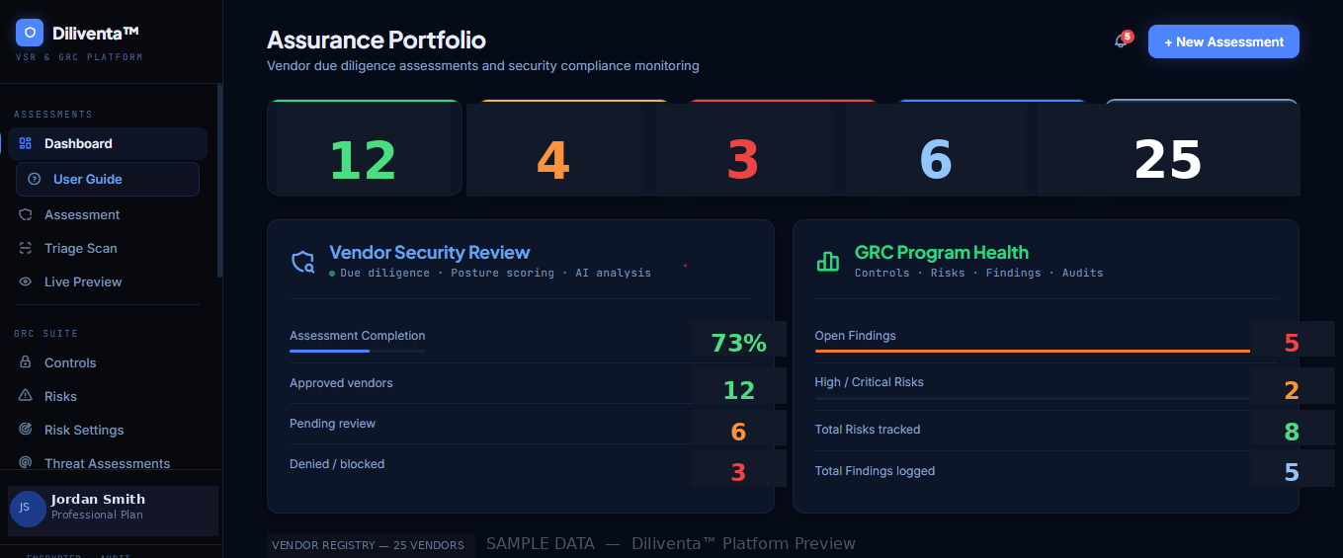Click the orange 4 stat card

point(553,150)
